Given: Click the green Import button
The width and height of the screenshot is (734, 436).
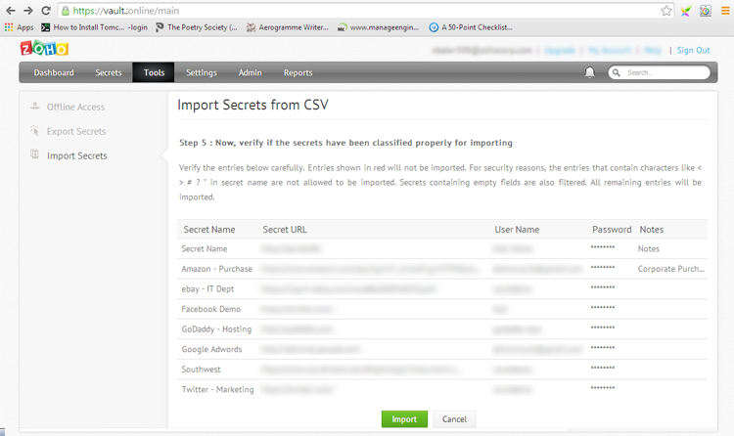Looking at the screenshot, I should click(x=404, y=419).
